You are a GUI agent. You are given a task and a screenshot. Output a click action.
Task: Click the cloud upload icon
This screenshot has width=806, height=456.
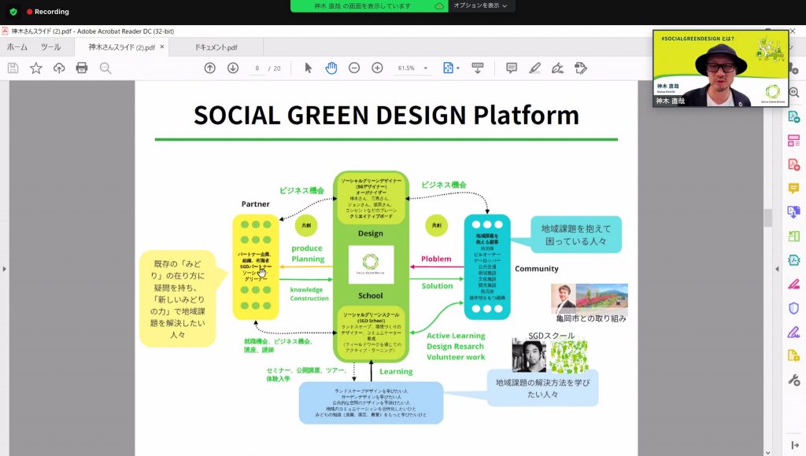[59, 68]
